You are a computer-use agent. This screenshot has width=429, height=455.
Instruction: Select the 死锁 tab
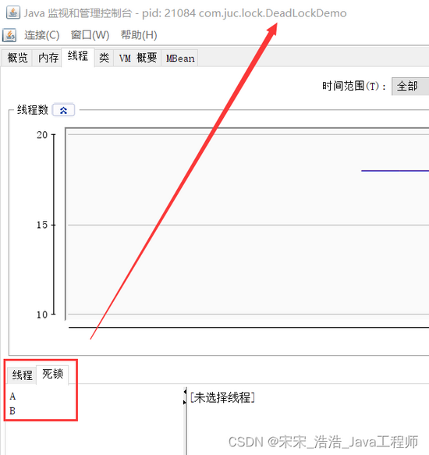click(x=52, y=375)
